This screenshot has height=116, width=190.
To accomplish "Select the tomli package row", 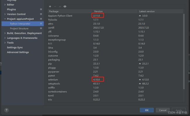I will pos(115,96).
